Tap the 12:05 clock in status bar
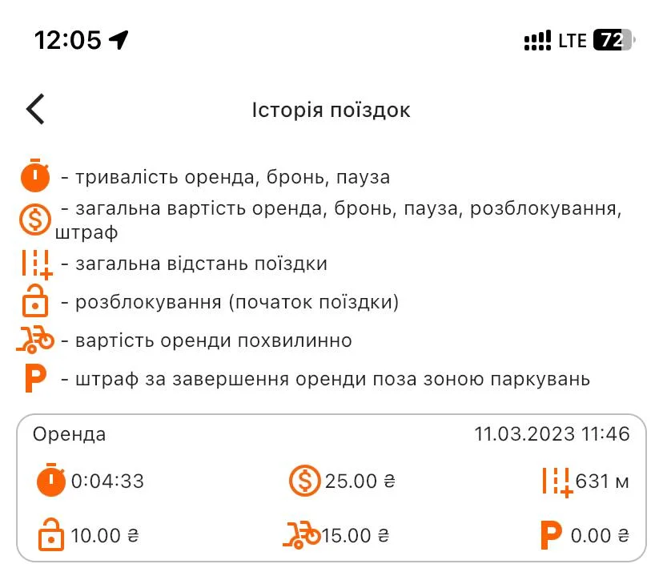This screenshot has height=572, width=663. coord(68,40)
